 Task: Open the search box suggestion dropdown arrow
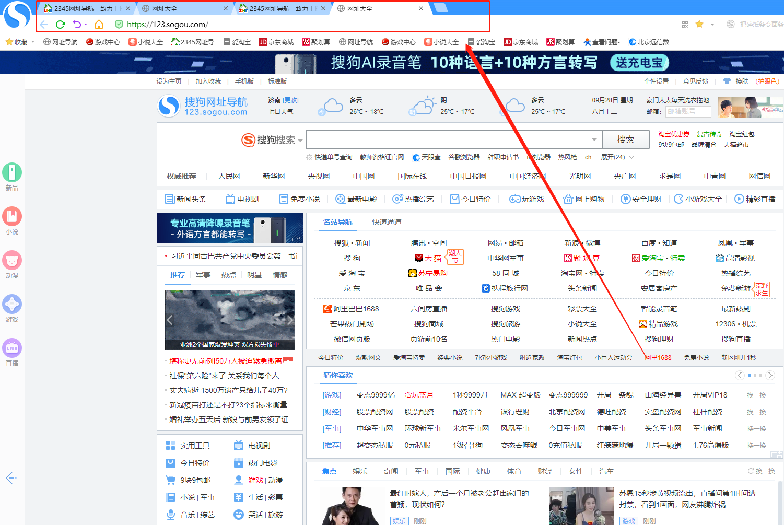[594, 140]
